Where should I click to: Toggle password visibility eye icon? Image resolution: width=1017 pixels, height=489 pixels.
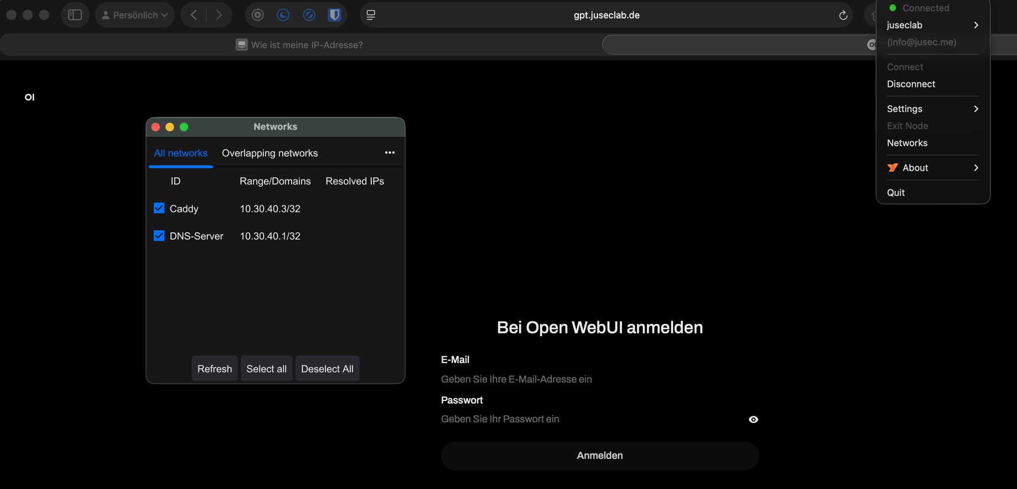[x=753, y=419]
